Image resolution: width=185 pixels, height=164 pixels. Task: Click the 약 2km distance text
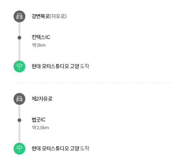click(39, 45)
